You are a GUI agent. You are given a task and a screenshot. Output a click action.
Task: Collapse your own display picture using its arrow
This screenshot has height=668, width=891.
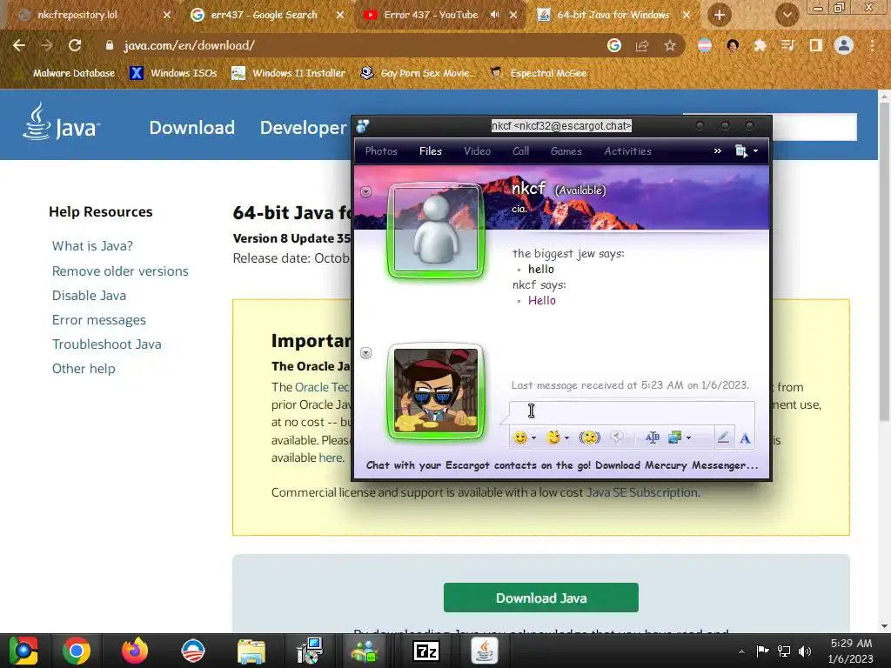366,353
